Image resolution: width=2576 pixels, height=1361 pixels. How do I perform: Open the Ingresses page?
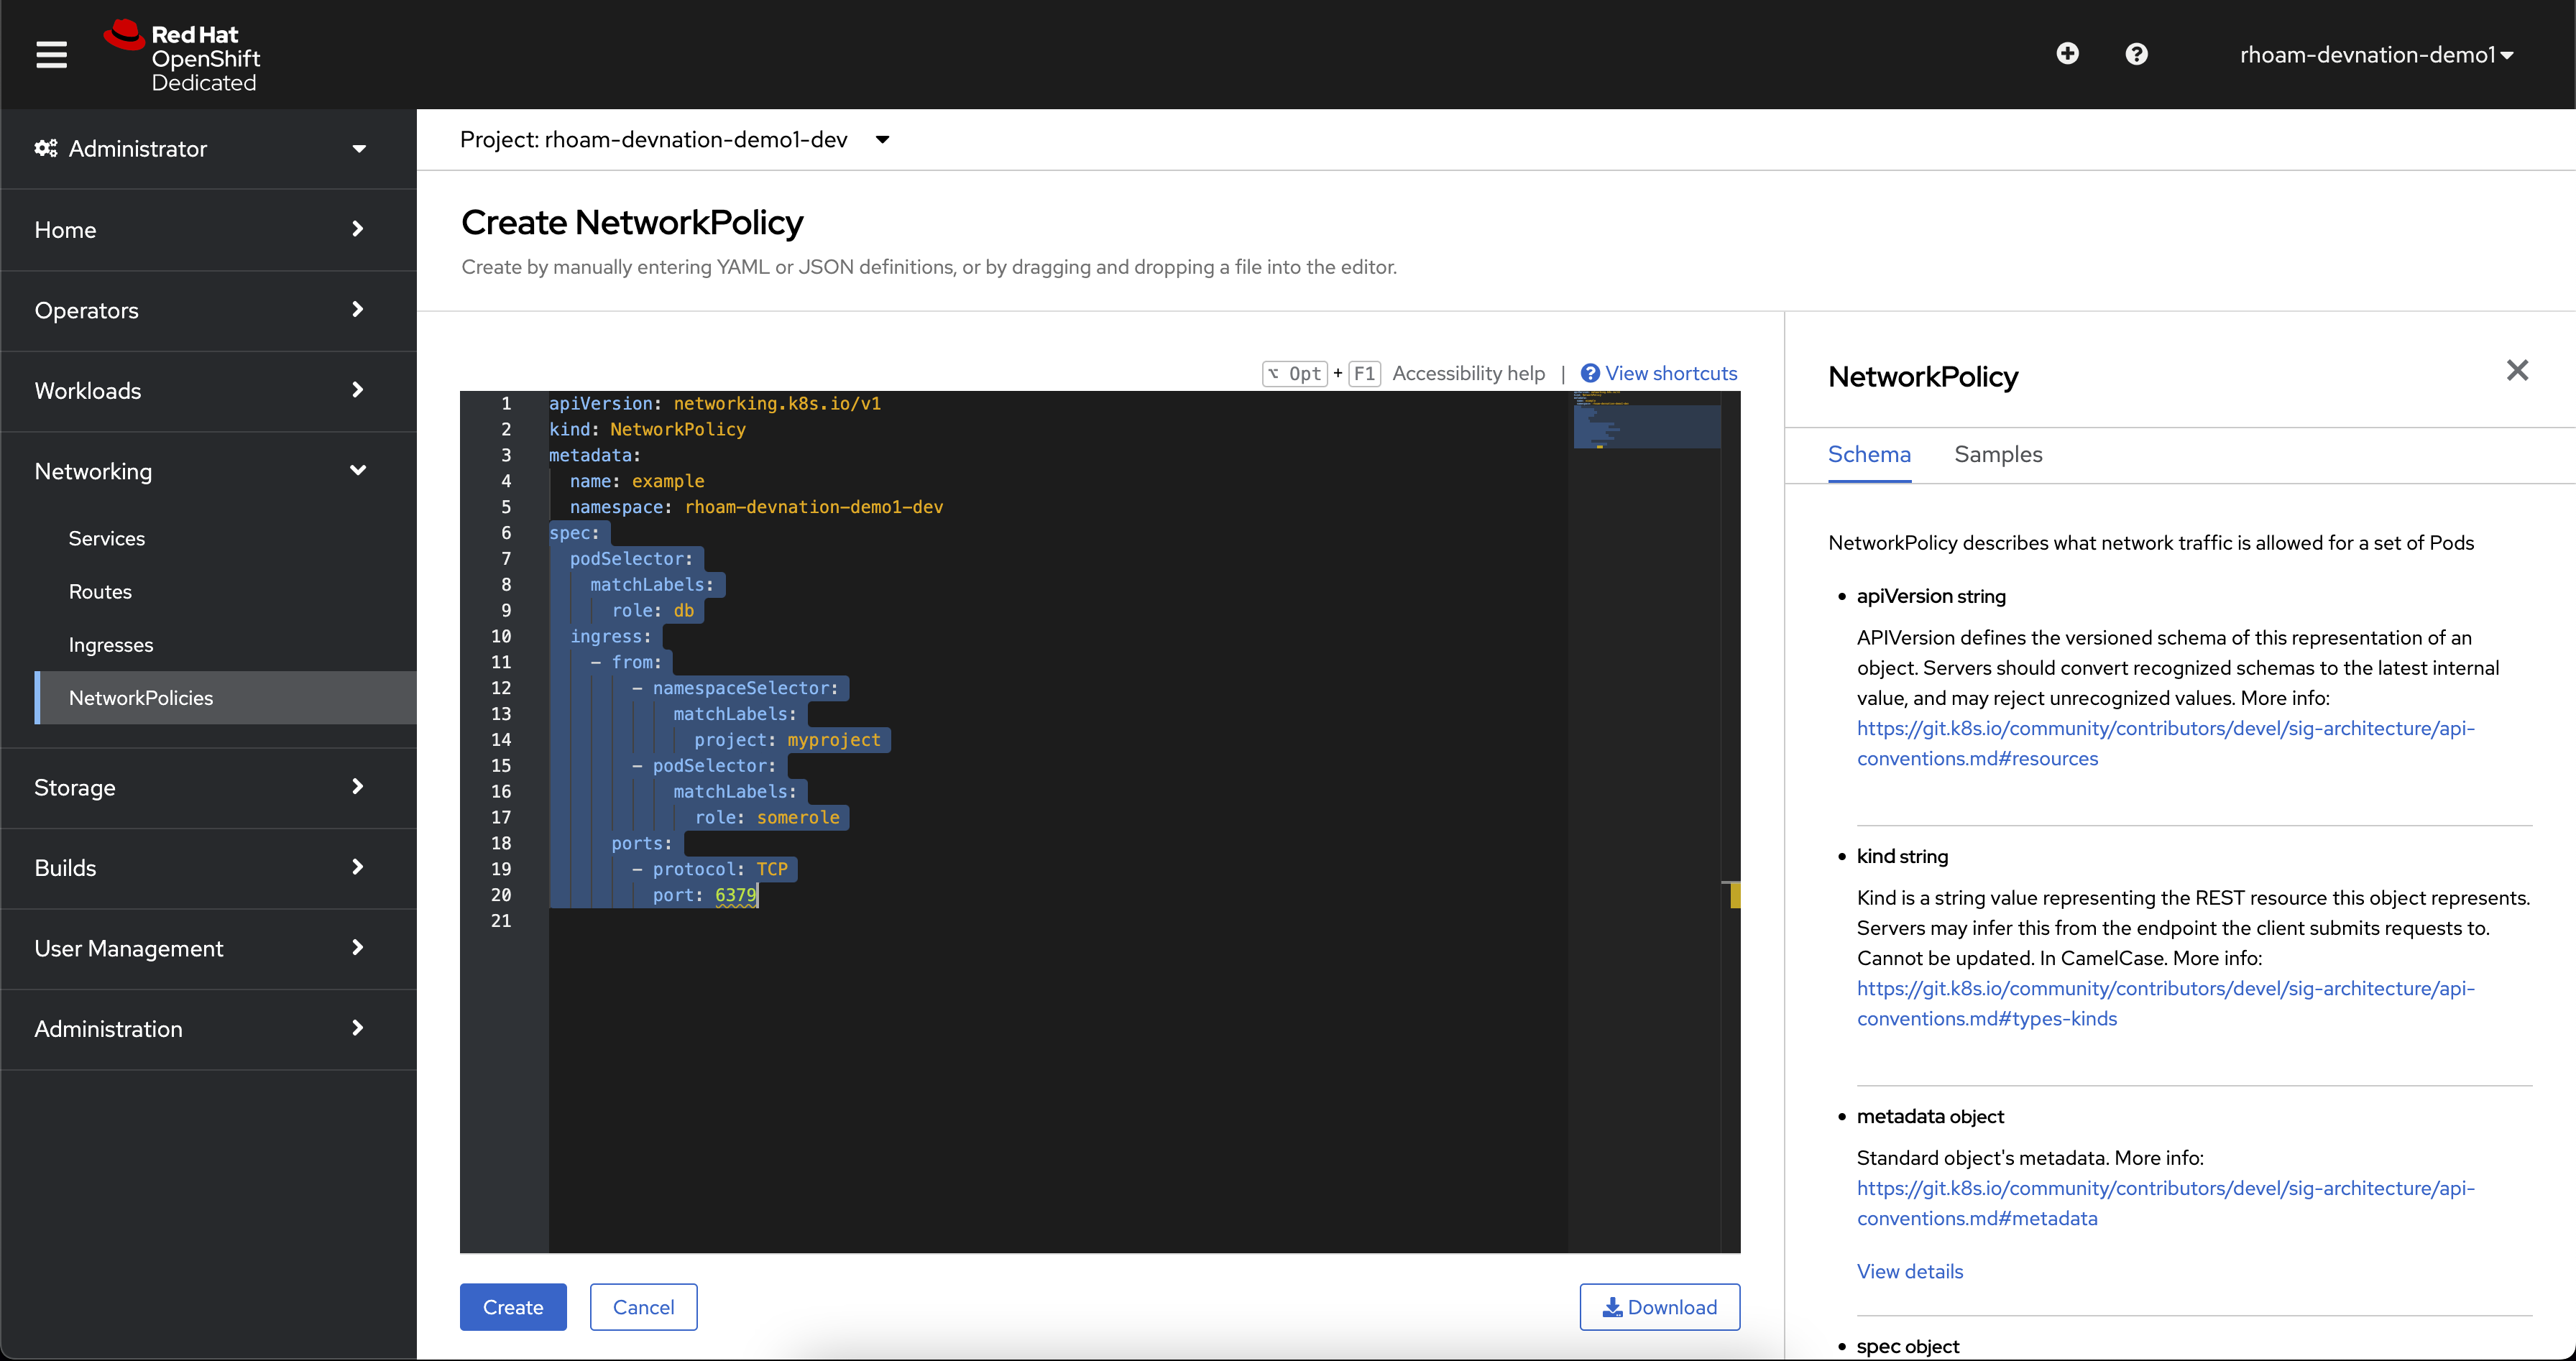(x=111, y=644)
